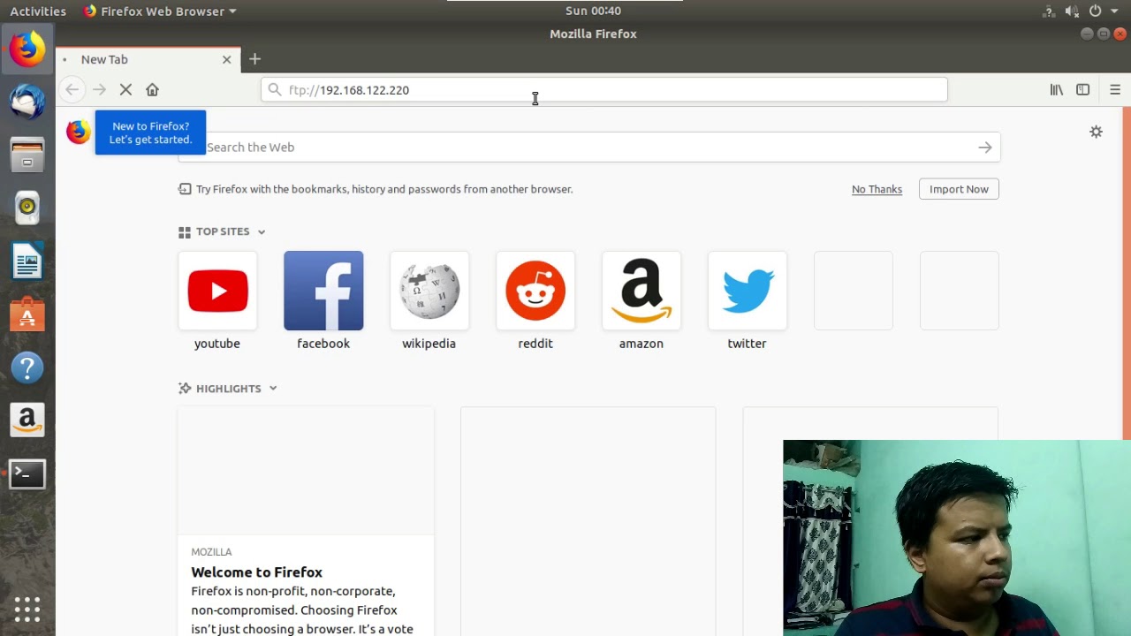The image size is (1131, 636).
Task: Open Ubuntu Software from the dock
Action: point(27,314)
